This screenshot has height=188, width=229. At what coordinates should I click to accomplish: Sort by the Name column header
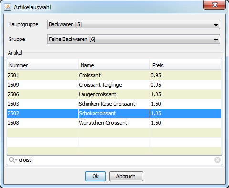[114, 65]
